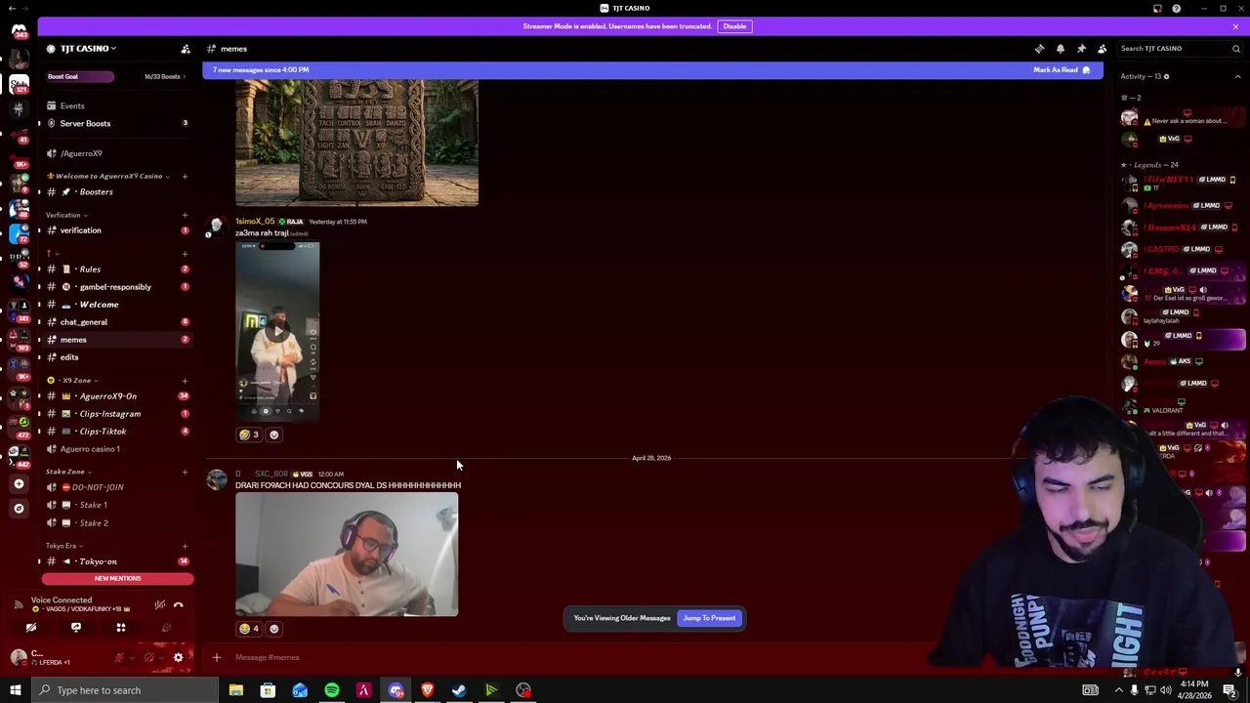Open File Explorer from the taskbar

tap(235, 690)
